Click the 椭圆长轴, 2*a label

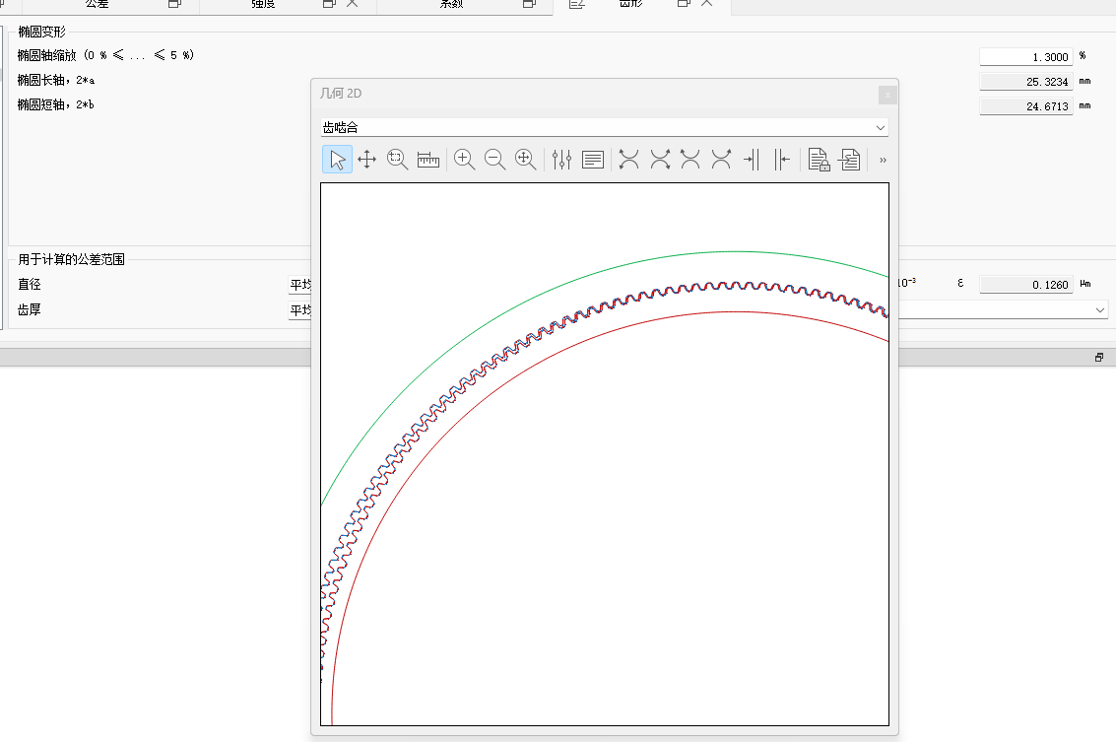pos(55,81)
